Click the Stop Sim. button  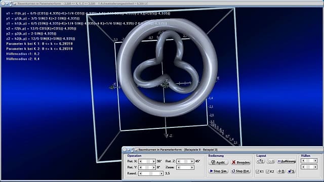tap(218, 171)
